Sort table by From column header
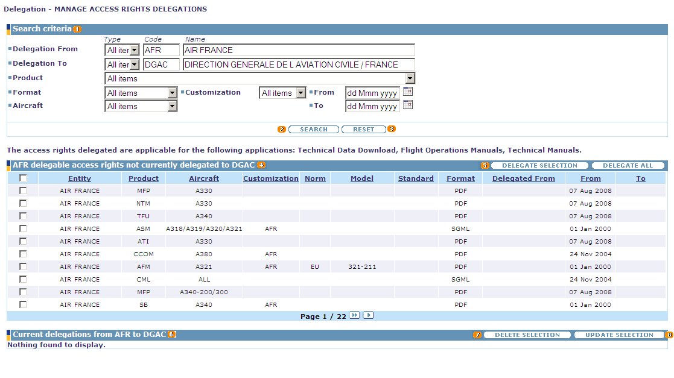674x378 pixels. [591, 178]
